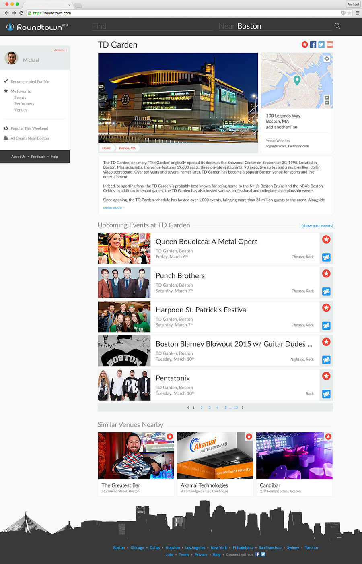The height and width of the screenshot is (564, 362).
Task: Click the Boston, MA breadcrumb
Action: [128, 148]
